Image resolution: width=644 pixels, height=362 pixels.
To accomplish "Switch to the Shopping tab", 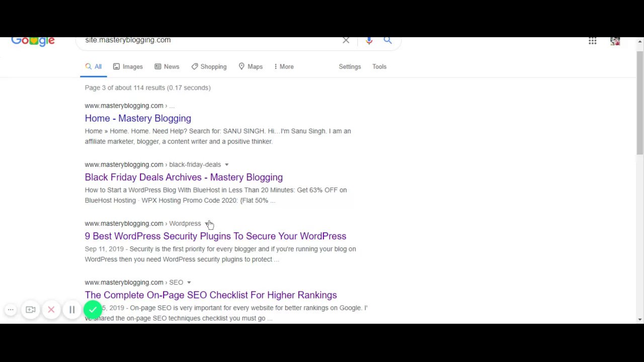I will (x=209, y=66).
